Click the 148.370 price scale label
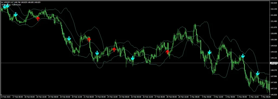The width and height of the screenshot is (278, 99). point(274,70)
